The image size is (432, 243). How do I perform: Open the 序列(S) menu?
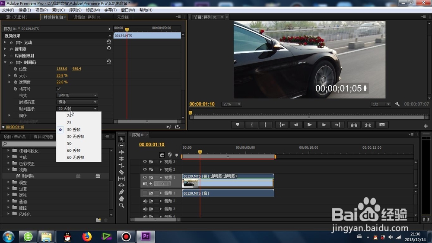75,10
